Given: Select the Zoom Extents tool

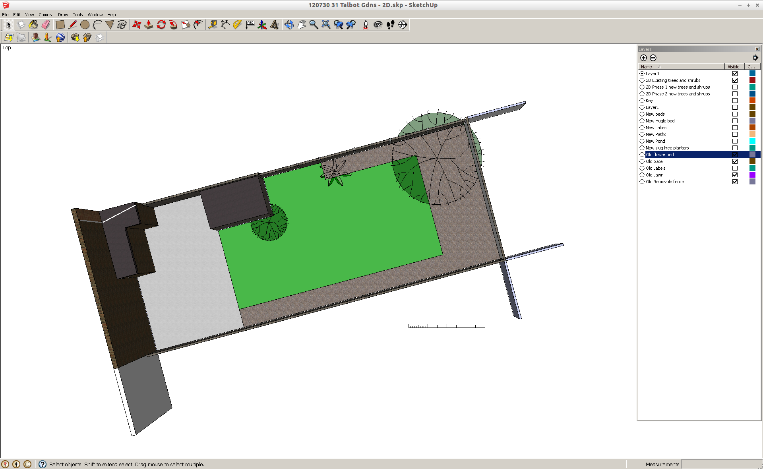Looking at the screenshot, I should [326, 25].
